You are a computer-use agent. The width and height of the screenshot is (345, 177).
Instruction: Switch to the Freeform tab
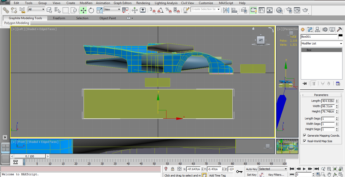coord(59,18)
